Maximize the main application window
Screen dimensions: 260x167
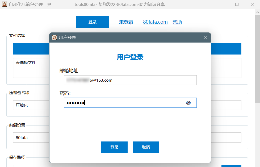(x=237, y=5)
